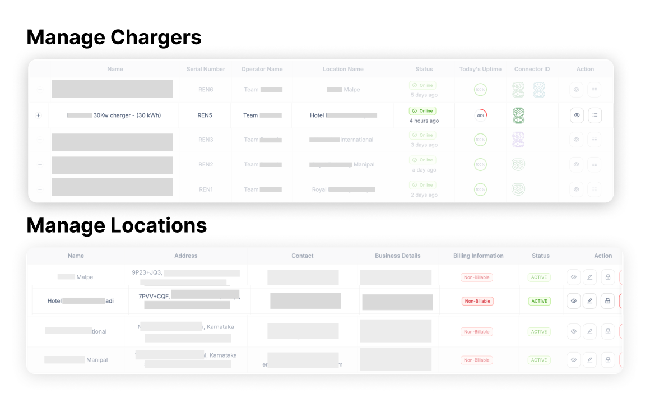Click the 28% uptime gauge for REN5

tap(480, 115)
